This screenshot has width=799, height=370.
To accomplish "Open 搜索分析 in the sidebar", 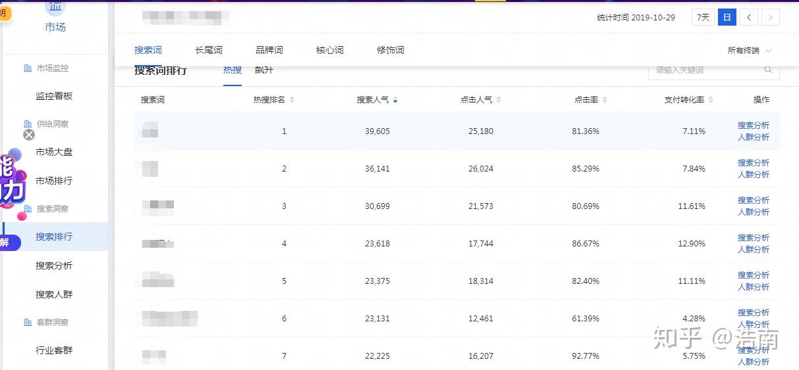I will [x=54, y=266].
